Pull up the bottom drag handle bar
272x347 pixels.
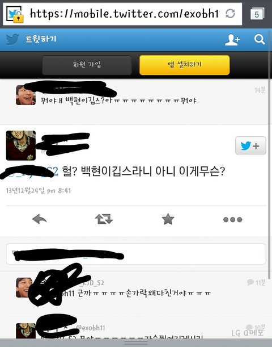coord(136,343)
